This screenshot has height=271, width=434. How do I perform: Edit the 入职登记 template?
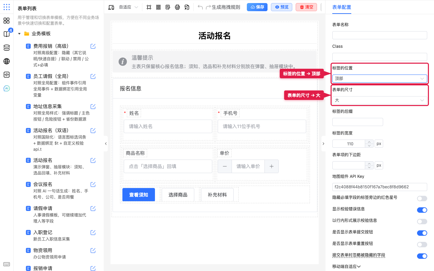tap(93, 232)
